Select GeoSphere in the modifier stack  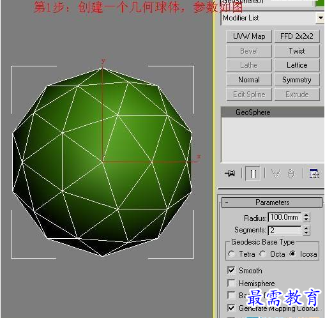(273, 112)
